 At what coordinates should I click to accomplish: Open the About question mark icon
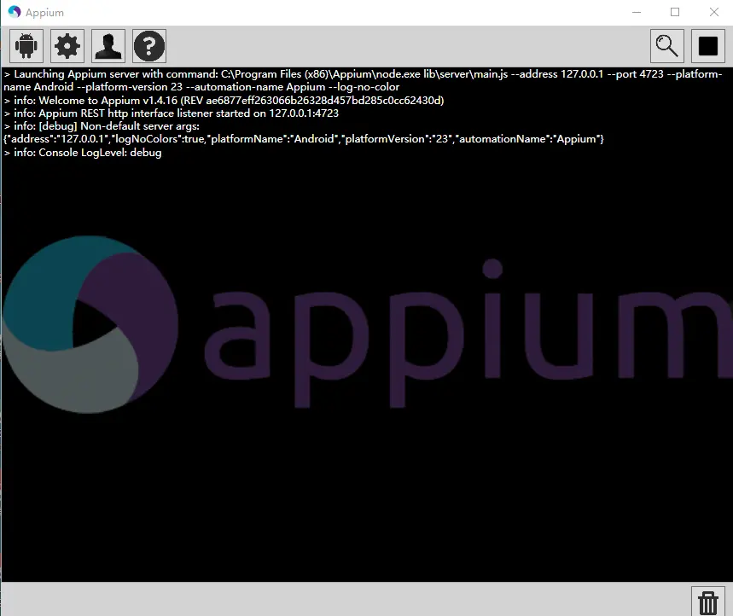149,46
